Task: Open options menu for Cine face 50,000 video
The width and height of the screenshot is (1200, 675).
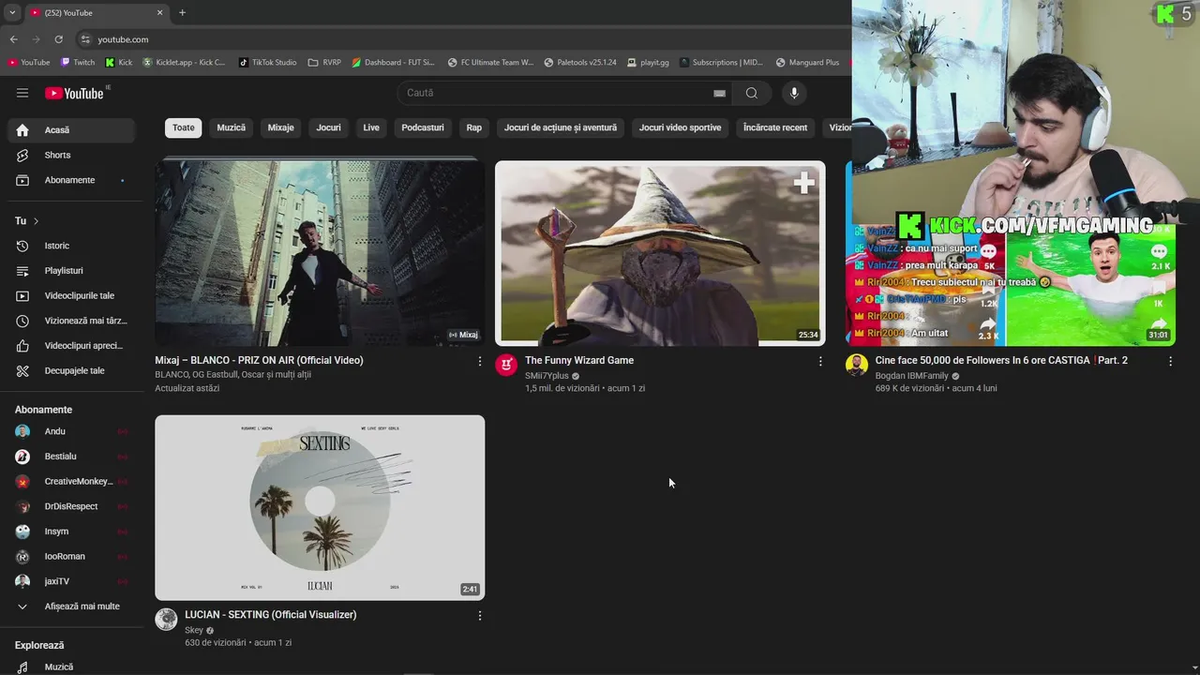Action: click(1170, 361)
